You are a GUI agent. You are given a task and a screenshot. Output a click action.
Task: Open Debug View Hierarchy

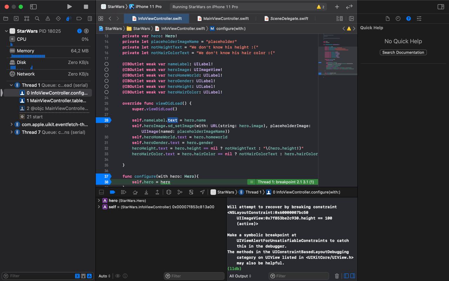[169, 192]
